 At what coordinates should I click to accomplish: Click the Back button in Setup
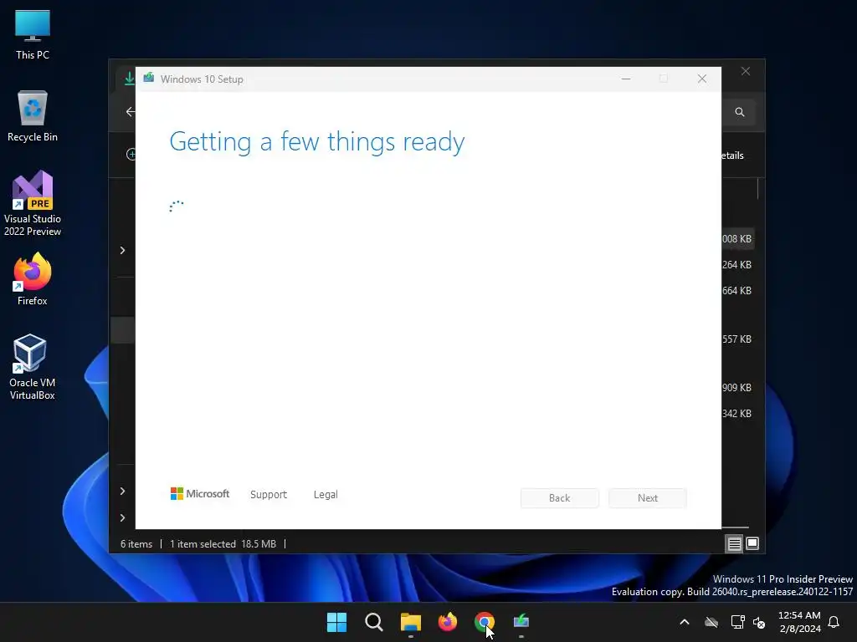pos(560,498)
